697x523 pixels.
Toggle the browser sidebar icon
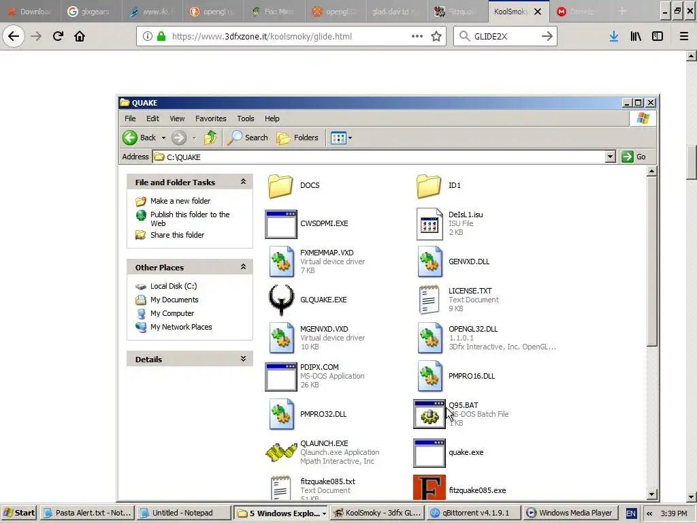pos(658,37)
